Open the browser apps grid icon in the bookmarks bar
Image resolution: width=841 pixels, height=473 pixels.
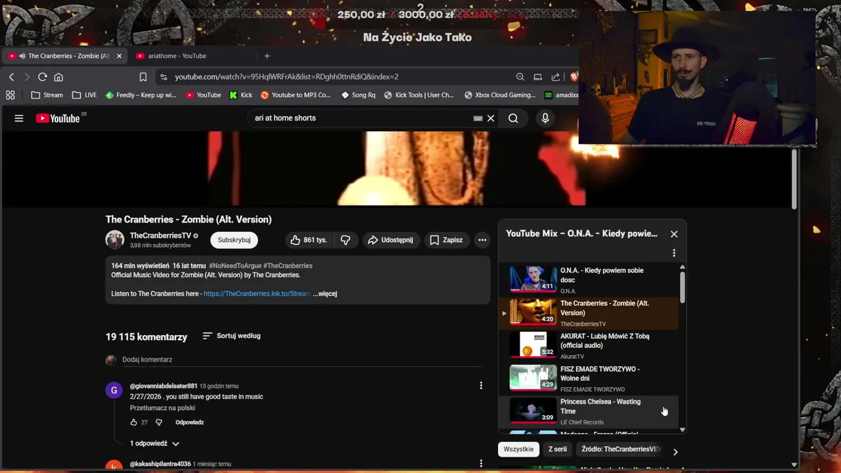(x=11, y=95)
